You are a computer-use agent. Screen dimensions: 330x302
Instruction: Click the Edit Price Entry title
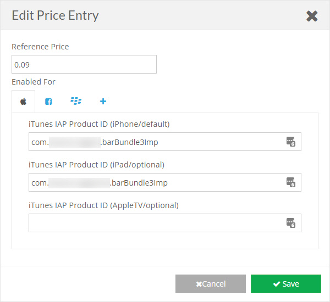[x=55, y=15]
